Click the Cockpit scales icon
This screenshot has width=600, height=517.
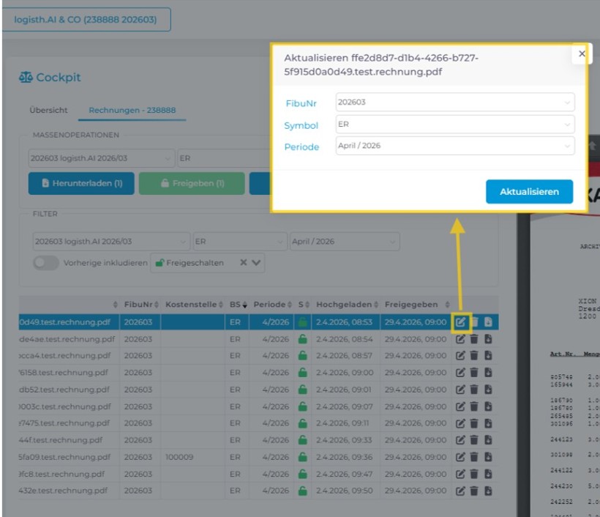pos(26,77)
